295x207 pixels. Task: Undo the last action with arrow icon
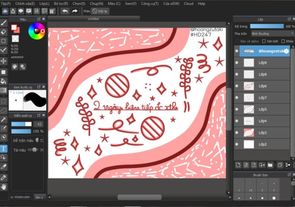click(65, 11)
